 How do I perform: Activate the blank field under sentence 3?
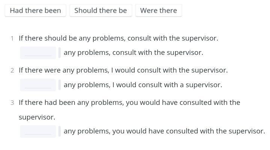point(38,131)
